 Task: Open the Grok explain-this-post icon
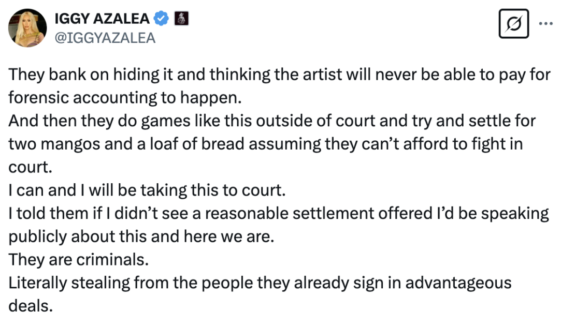pyautogui.click(x=514, y=24)
